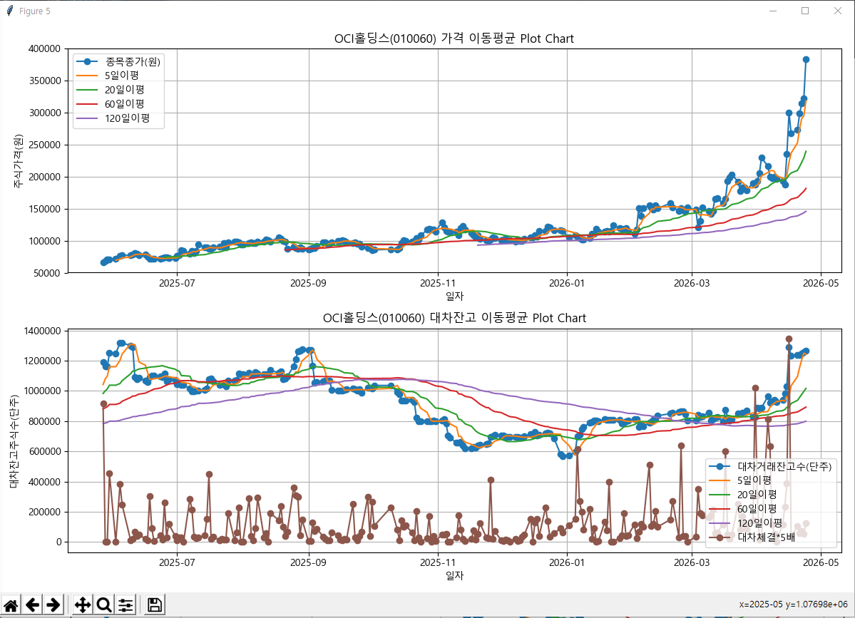Maximize the Figure 5 window
This screenshot has width=855, height=618.
pyautogui.click(x=805, y=11)
